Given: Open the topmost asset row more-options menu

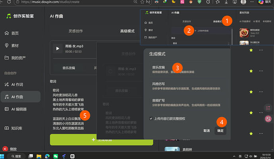Looking at the screenshot, I should [261, 50].
